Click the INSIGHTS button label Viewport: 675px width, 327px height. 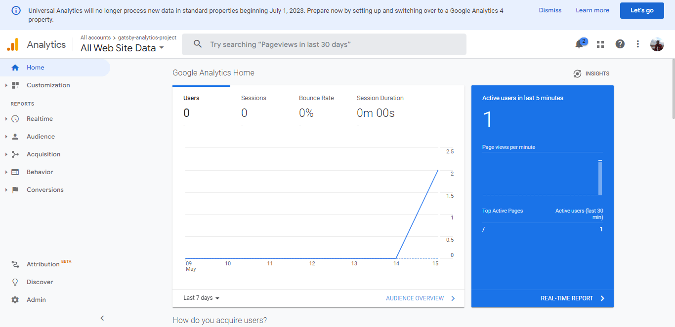597,73
